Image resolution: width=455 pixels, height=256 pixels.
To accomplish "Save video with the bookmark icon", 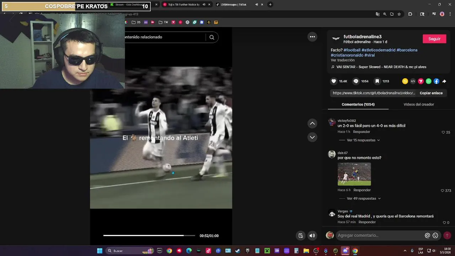I will click(x=377, y=81).
